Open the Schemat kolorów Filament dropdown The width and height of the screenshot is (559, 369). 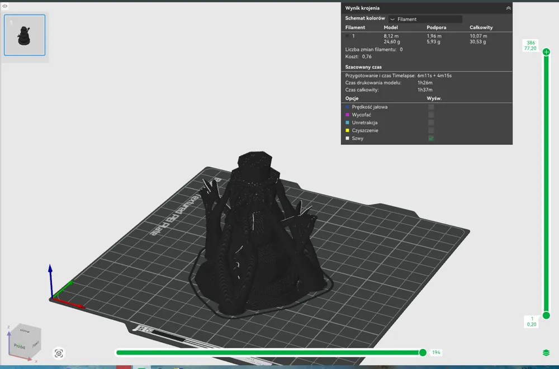[x=425, y=19]
